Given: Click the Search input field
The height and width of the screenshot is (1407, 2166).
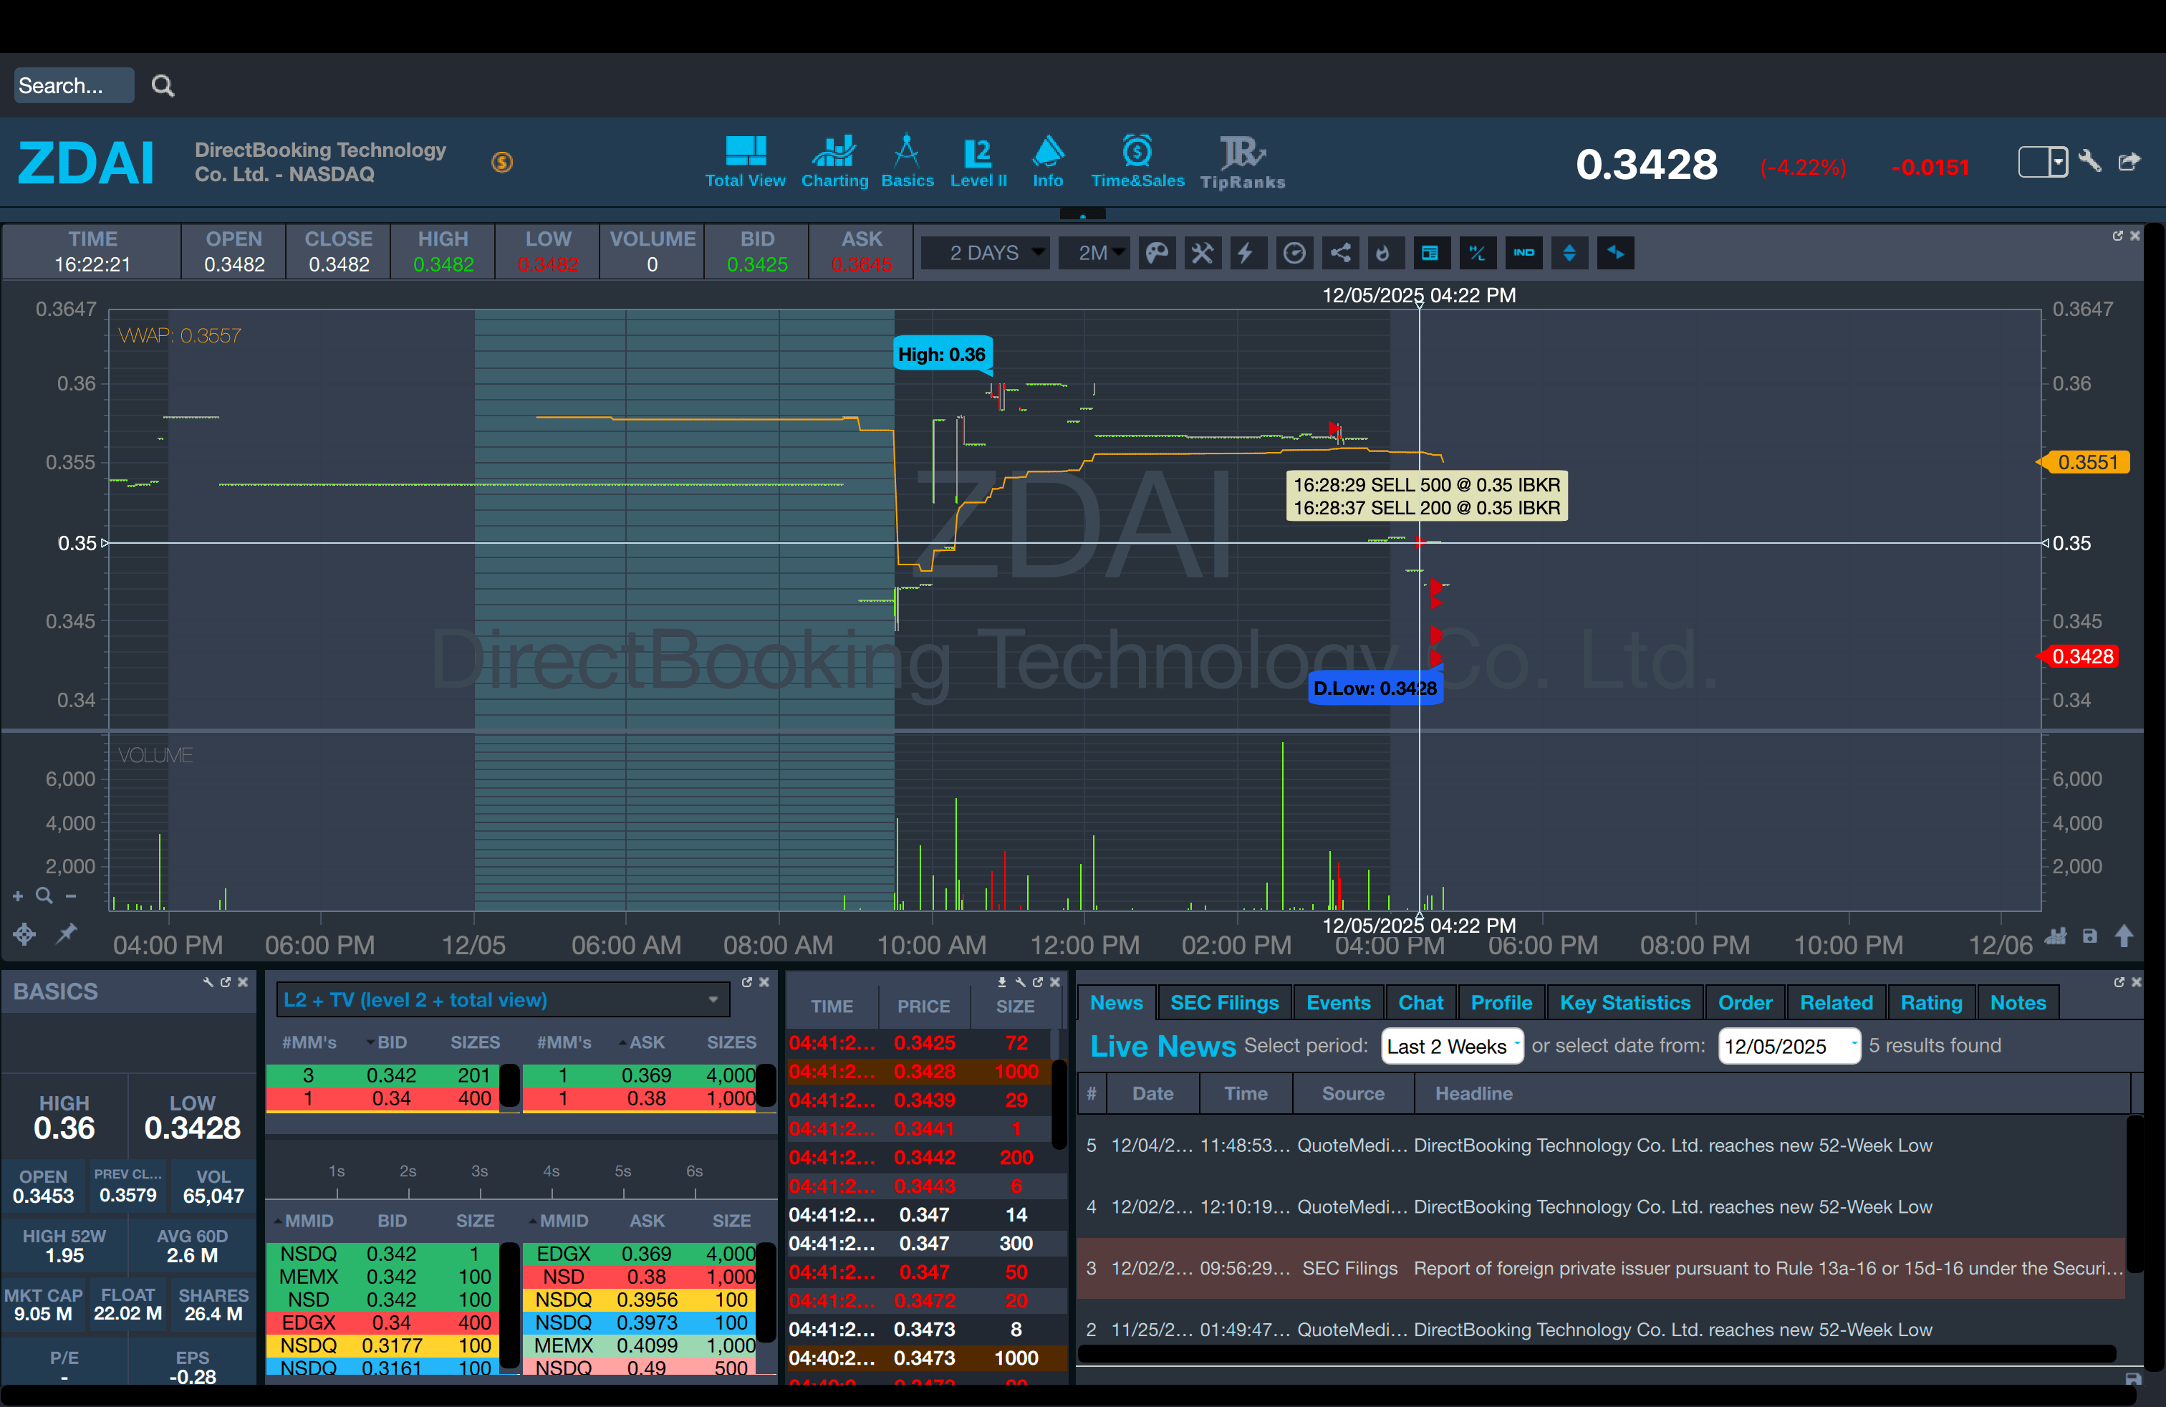Looking at the screenshot, I should tap(73, 85).
